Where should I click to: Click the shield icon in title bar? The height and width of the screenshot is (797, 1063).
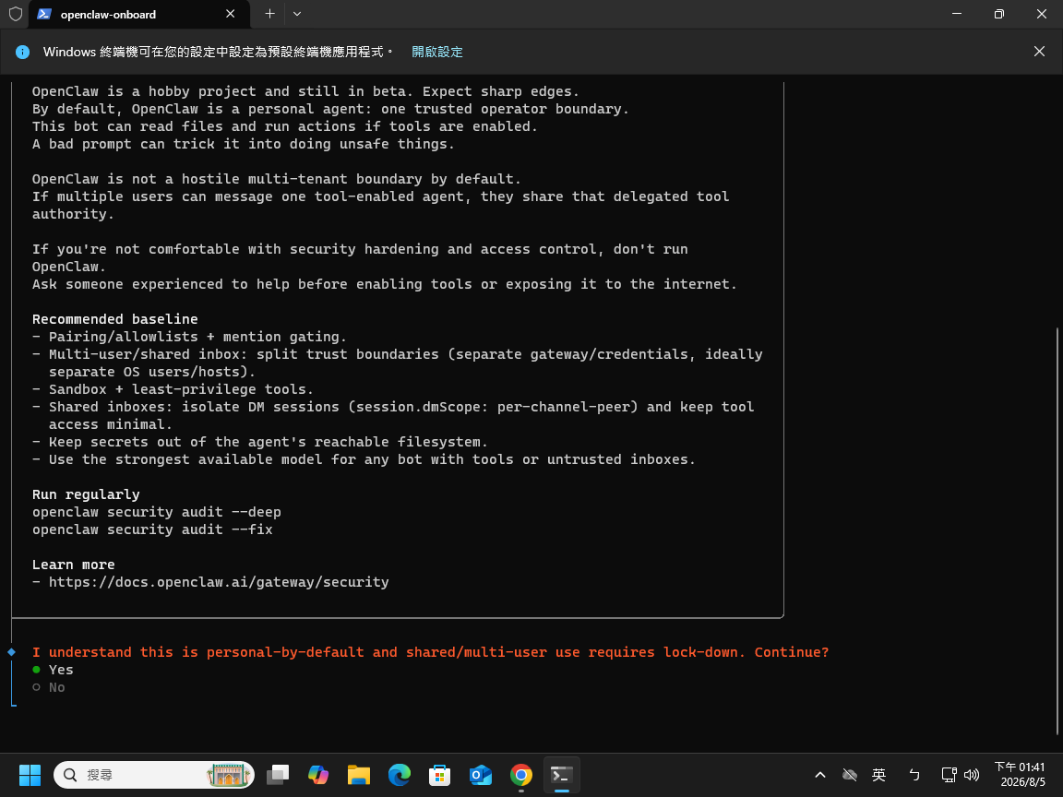click(15, 14)
